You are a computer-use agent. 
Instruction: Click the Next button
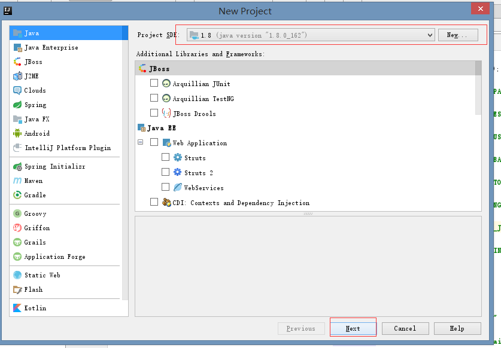[353, 328]
